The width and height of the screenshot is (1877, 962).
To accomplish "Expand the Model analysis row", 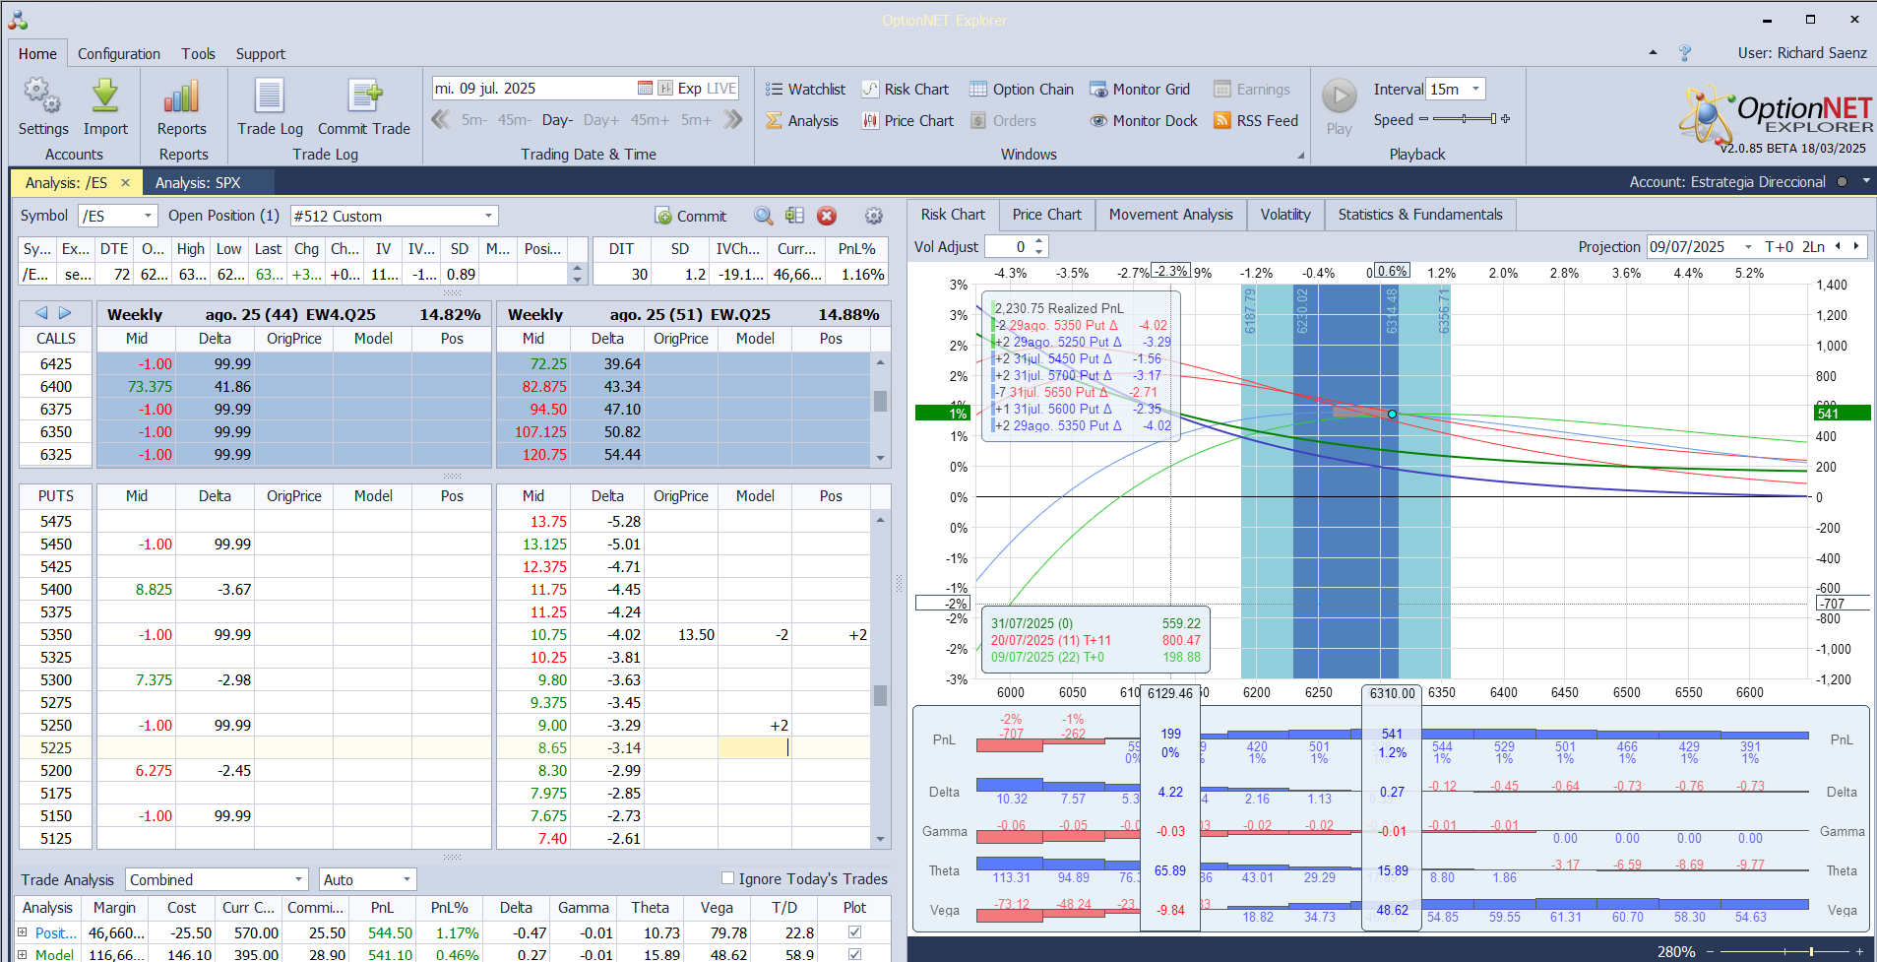I will [x=23, y=954].
